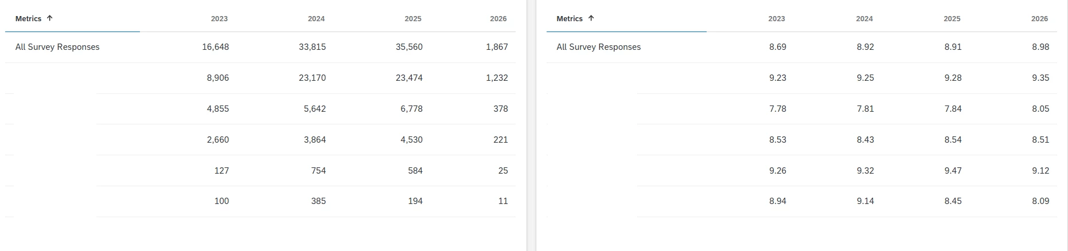Select the 8.94 score
Screen dimensions: 1068x251
click(x=778, y=201)
